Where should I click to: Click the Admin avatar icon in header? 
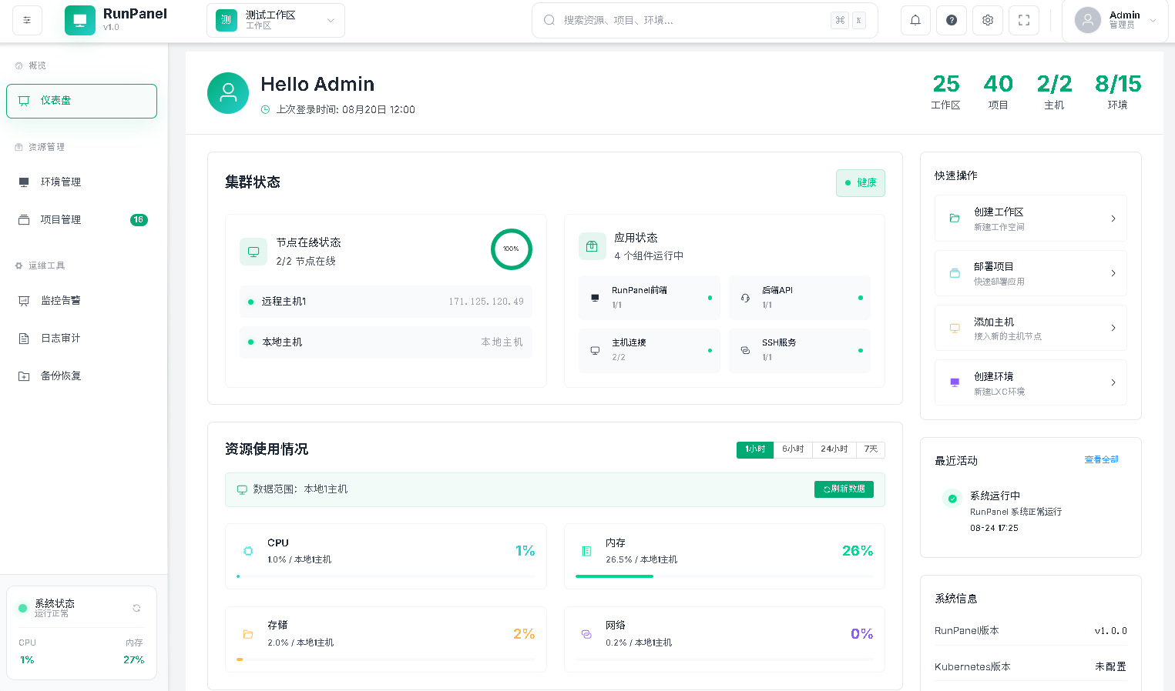1088,20
